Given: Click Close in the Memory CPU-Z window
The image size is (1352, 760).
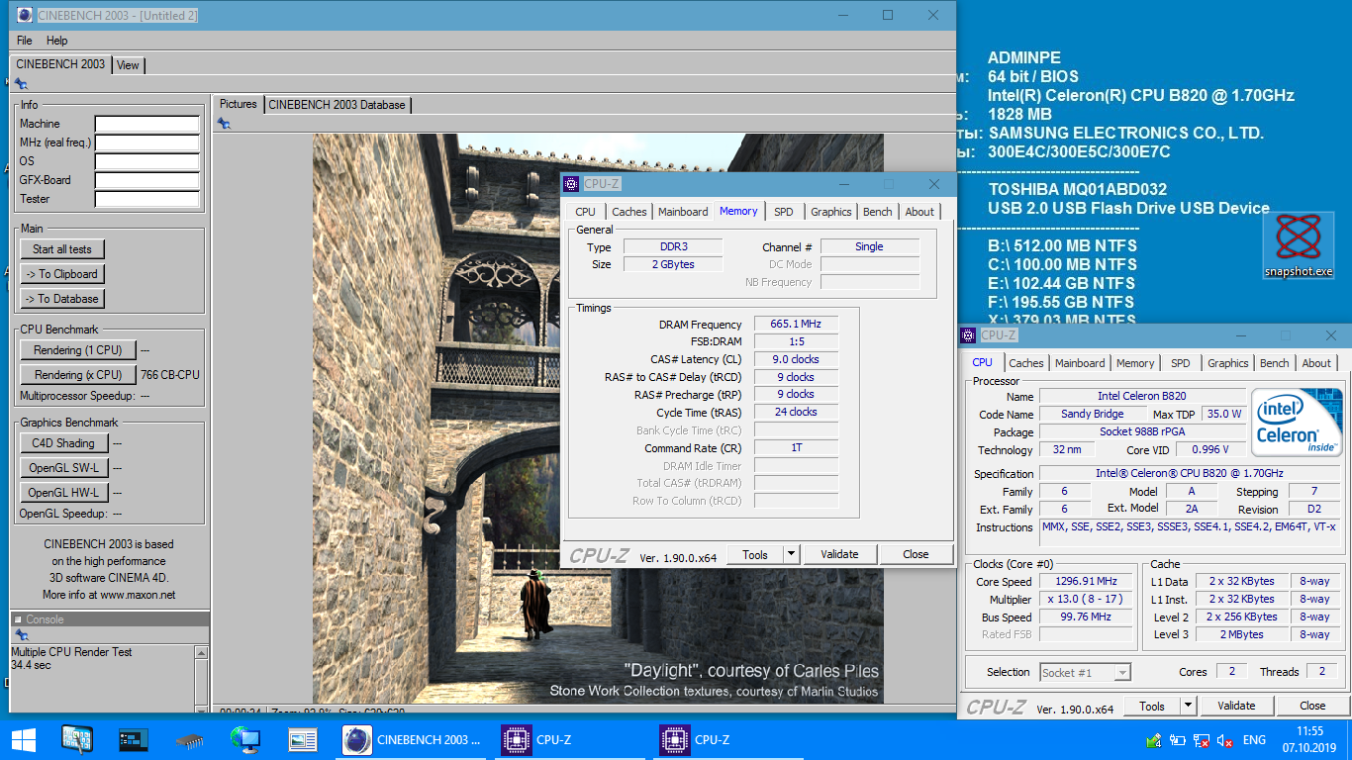Looking at the screenshot, I should click(916, 554).
